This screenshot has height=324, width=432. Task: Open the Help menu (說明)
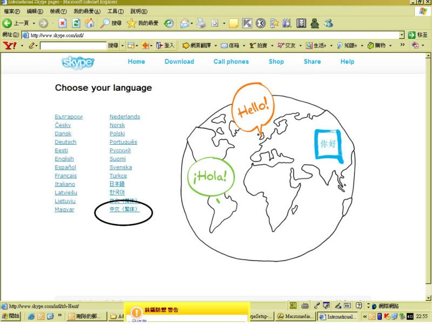tap(139, 11)
